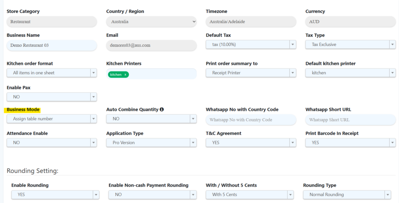The width and height of the screenshot is (399, 203).
Task: Expand the Kitchen order format dropdown
Action: 51,73
